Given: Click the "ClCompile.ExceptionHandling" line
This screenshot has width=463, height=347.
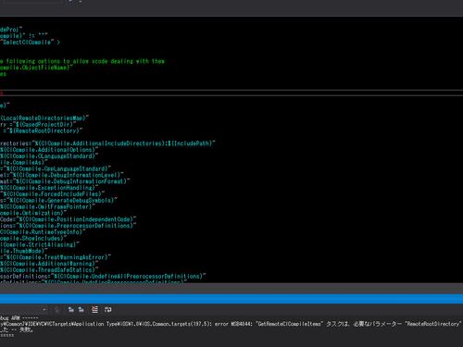Looking at the screenshot, I should pos(49,188).
